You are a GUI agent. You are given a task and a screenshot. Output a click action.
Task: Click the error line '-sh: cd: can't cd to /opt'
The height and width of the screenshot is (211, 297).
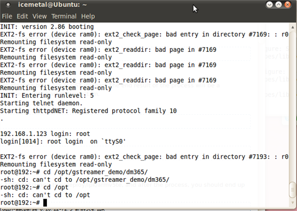[x=45, y=195]
